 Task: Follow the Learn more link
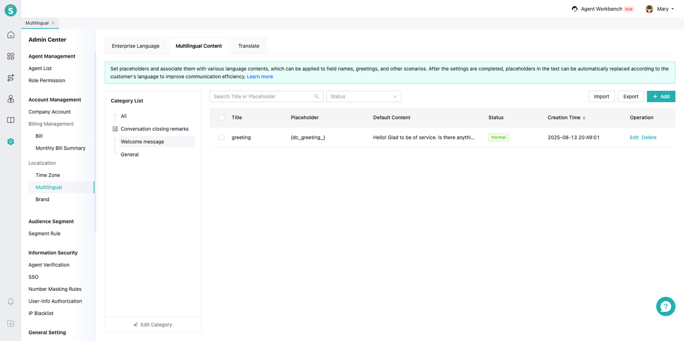tap(260, 77)
